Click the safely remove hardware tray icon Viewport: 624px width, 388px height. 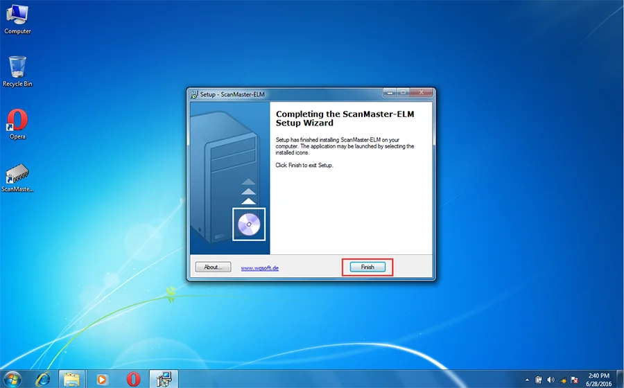click(539, 380)
